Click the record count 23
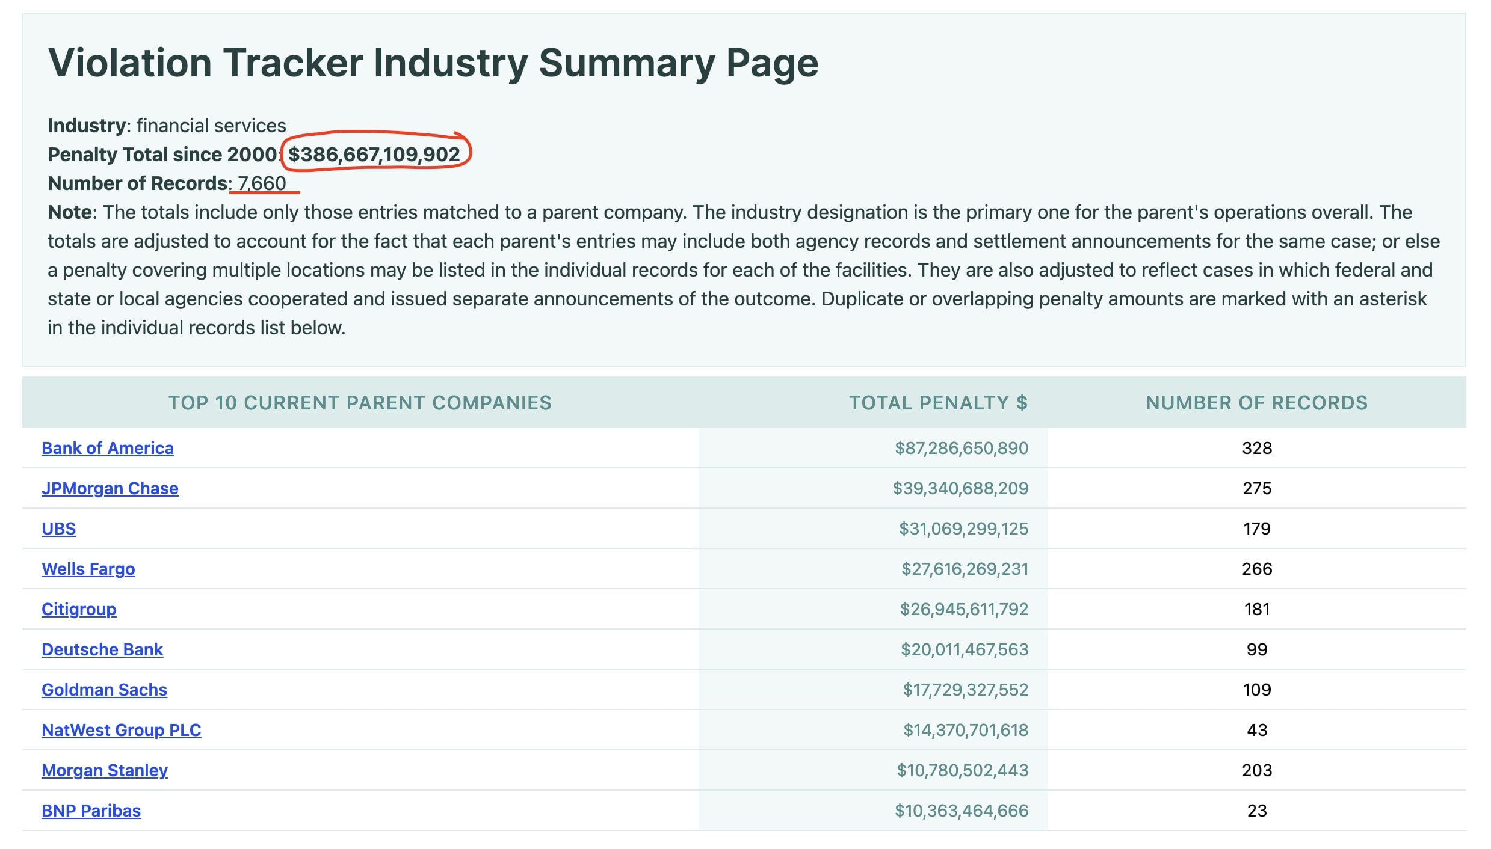1491x849 pixels. click(x=1257, y=811)
